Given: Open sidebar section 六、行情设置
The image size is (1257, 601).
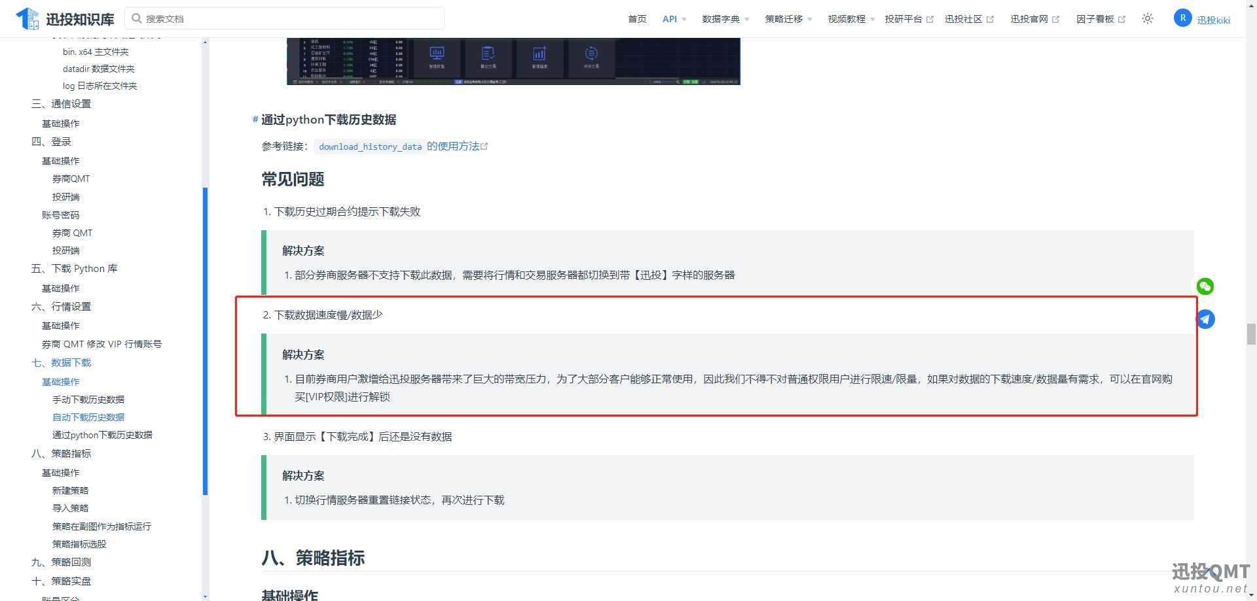Looking at the screenshot, I should (x=61, y=307).
